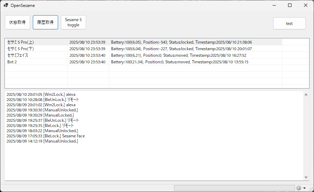Click the OpenSesame app icon in title bar
The width and height of the screenshot is (314, 192).
[6, 5]
